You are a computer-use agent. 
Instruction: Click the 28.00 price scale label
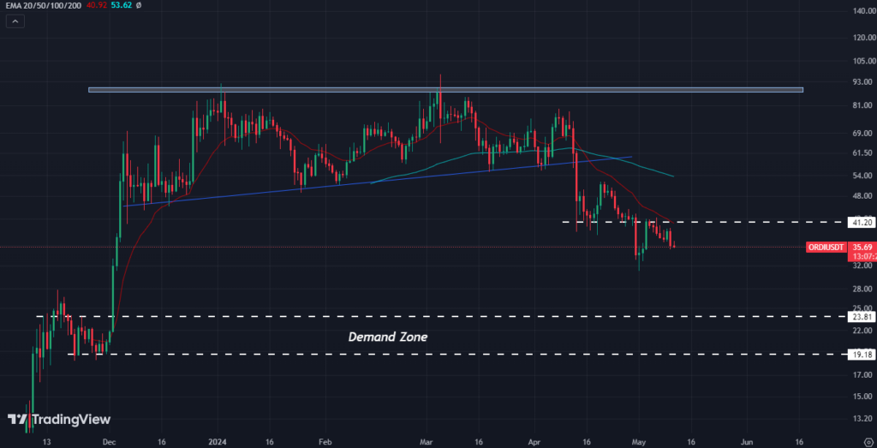click(863, 289)
